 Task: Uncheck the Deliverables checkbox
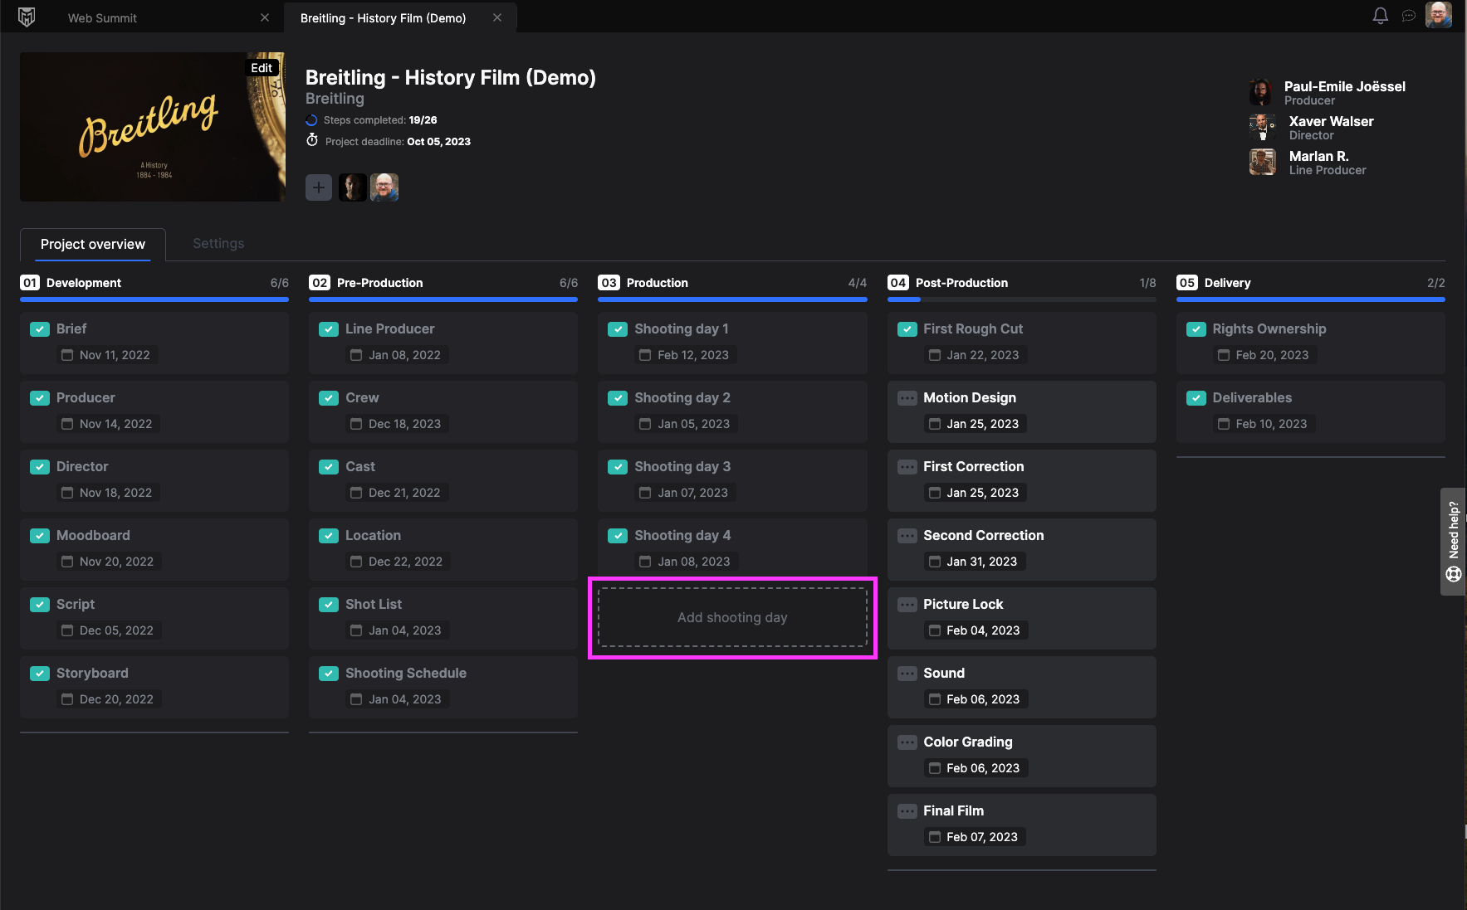click(1196, 398)
